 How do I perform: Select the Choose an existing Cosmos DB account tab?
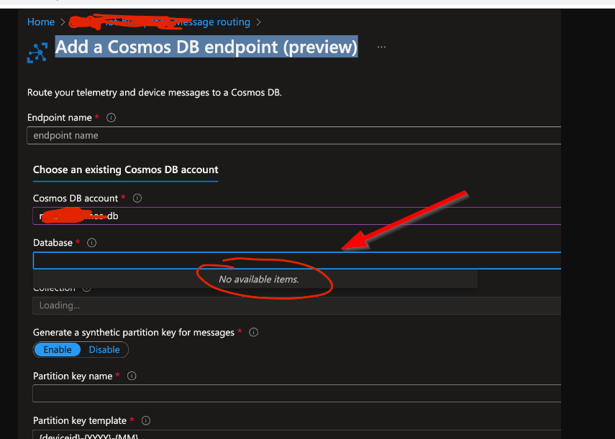click(125, 170)
